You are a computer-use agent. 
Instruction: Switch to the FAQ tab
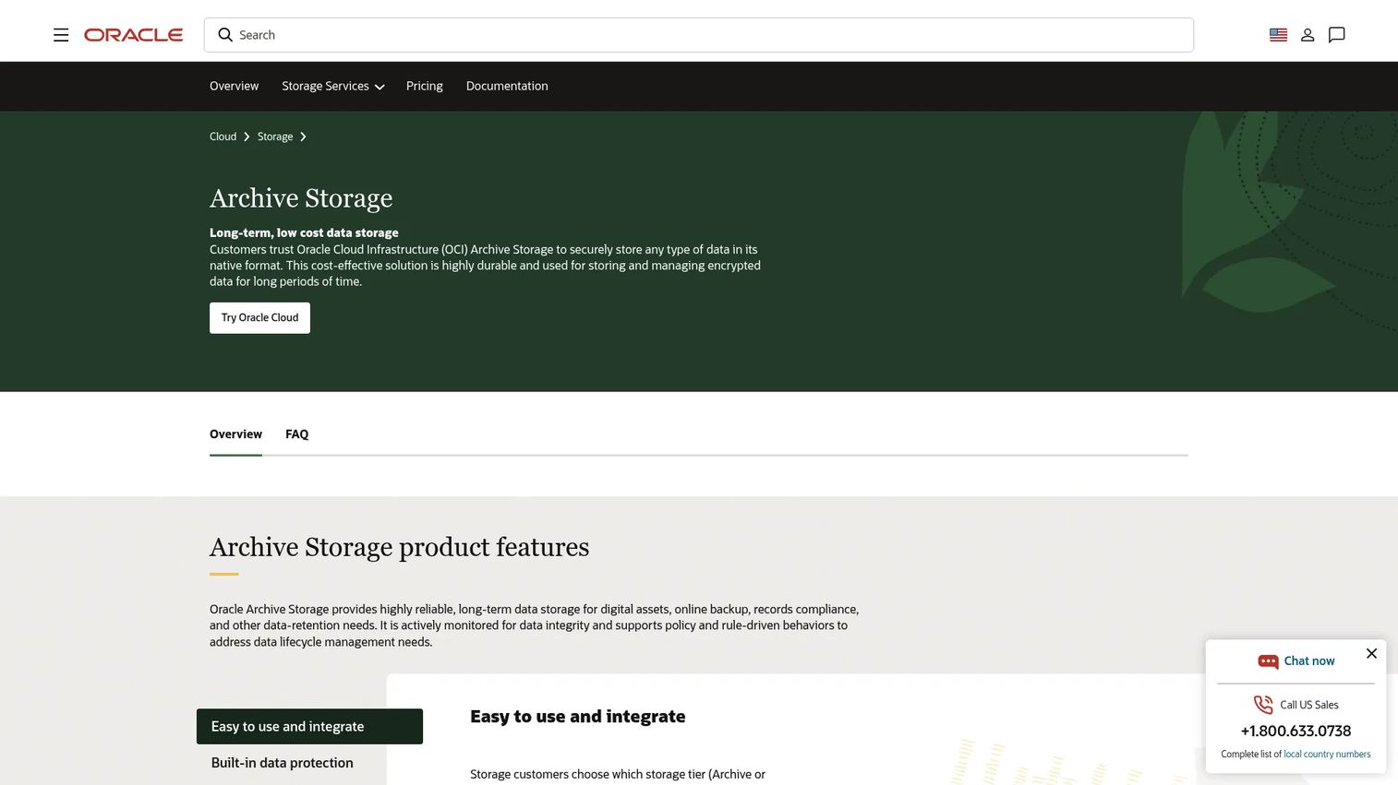click(296, 434)
